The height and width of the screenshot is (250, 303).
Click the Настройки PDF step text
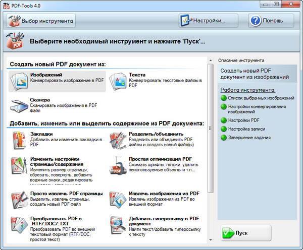coord(244,120)
